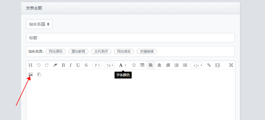Align text left
The image size is (265, 120).
(151, 65)
